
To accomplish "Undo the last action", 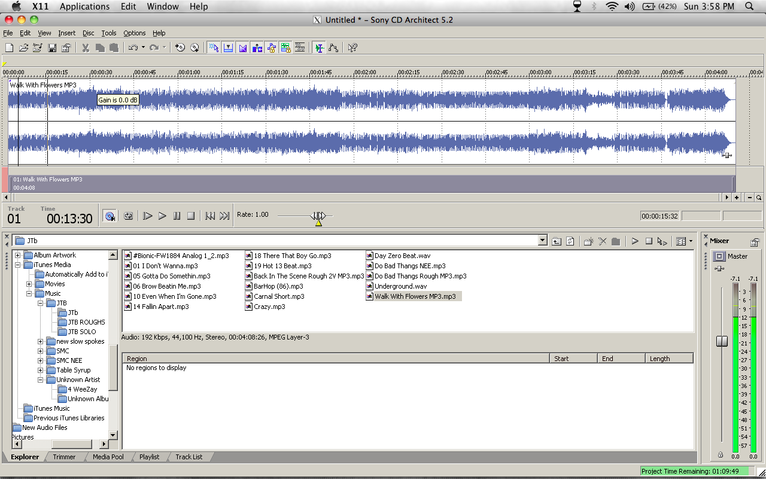I will pos(133,48).
